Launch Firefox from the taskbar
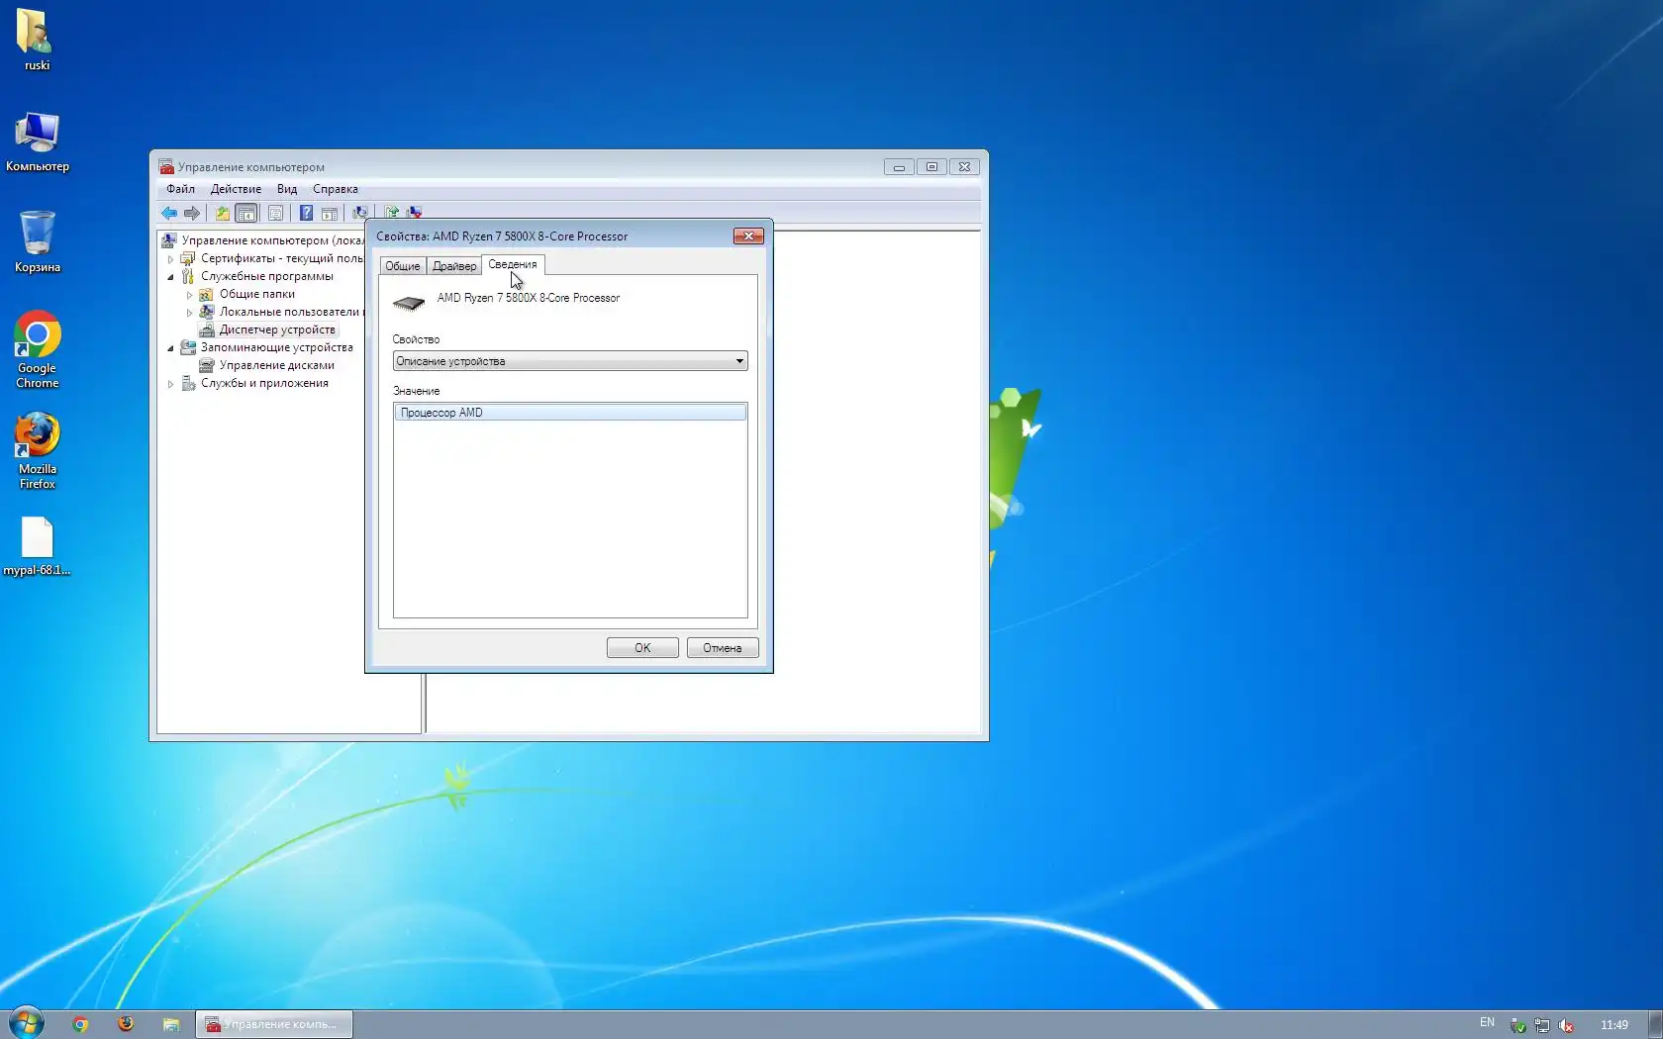Viewport: 1663px width, 1039px height. [x=126, y=1024]
